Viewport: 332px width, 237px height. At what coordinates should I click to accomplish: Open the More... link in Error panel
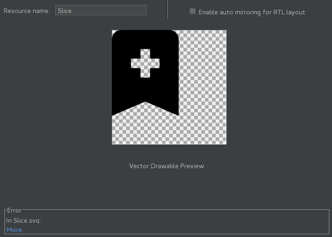(17, 230)
